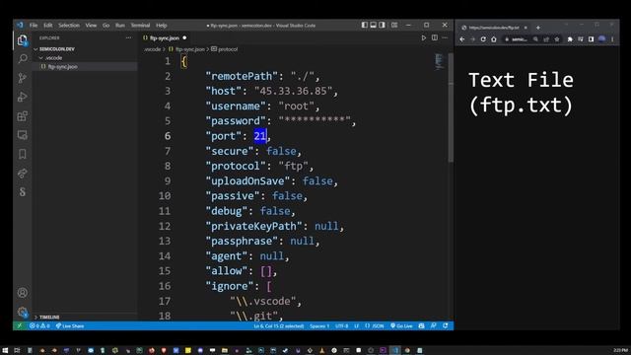Screen dimensions: 631x355
Task: Open the File menu
Action: [x=34, y=25]
